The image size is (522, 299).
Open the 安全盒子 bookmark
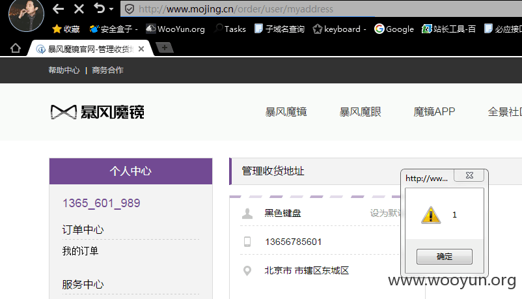(x=113, y=29)
